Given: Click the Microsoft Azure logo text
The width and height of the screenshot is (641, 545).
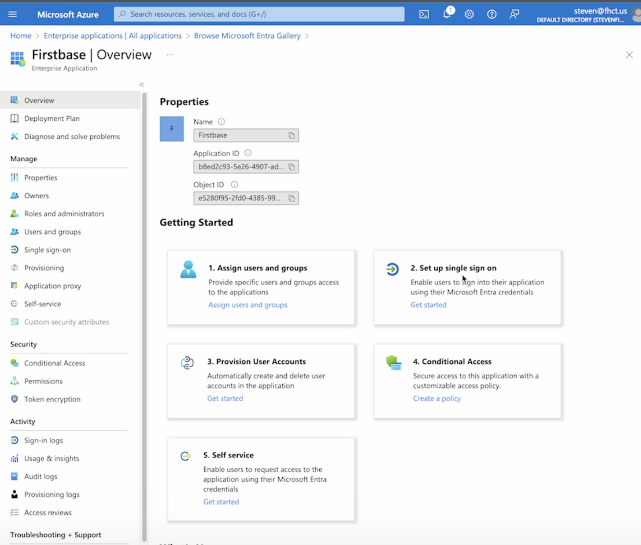Looking at the screenshot, I should click(x=68, y=15).
